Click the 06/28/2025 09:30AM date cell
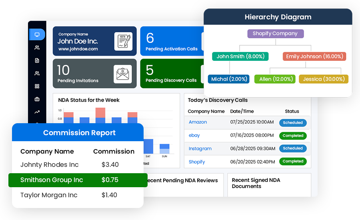Screen dimensions: 360x220 (252, 148)
